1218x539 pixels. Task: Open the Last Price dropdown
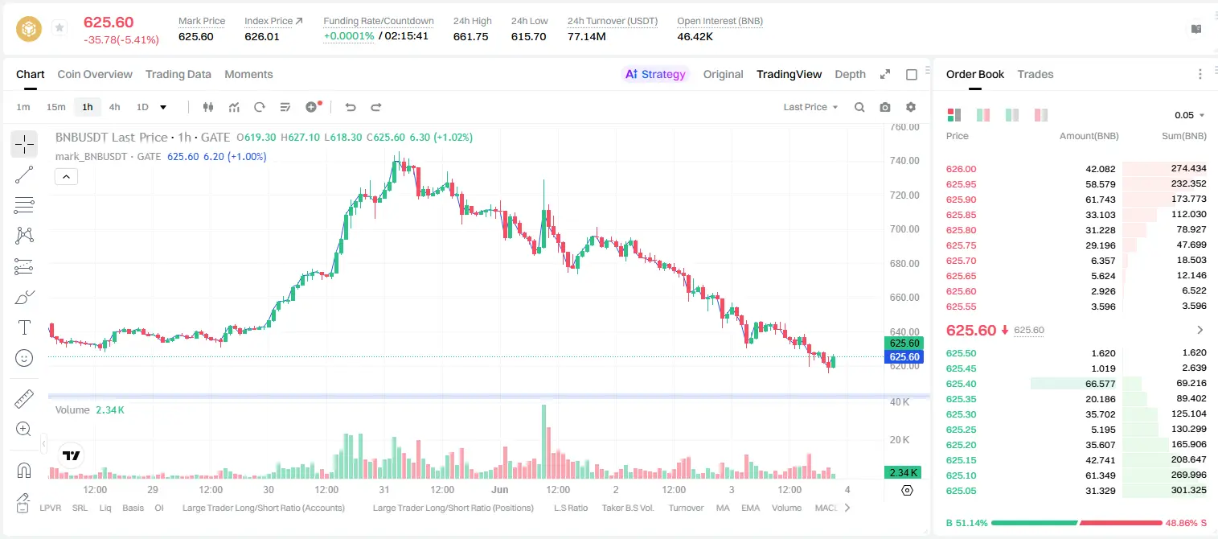click(810, 107)
